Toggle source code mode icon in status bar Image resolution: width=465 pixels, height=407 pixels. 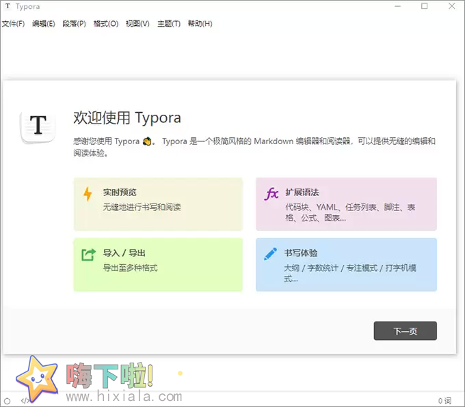25,401
